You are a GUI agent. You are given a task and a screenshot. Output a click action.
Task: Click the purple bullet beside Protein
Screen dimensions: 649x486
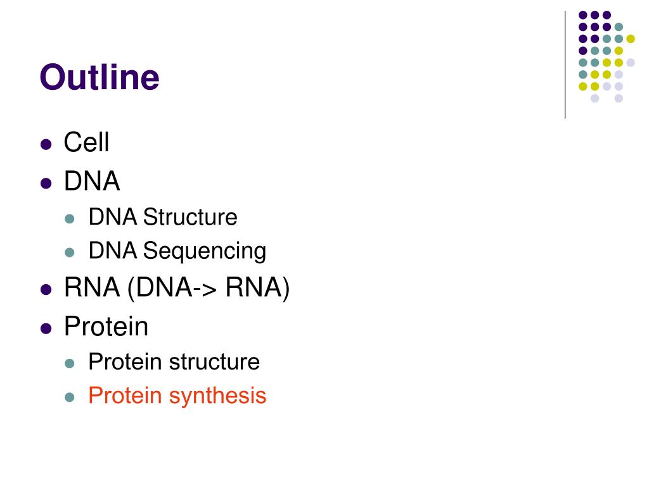pos(46,328)
